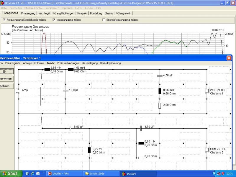The height and width of the screenshot is (177, 236).
Task: Click the WSP 21 S 8 speaker symbol
Action: 207,91
